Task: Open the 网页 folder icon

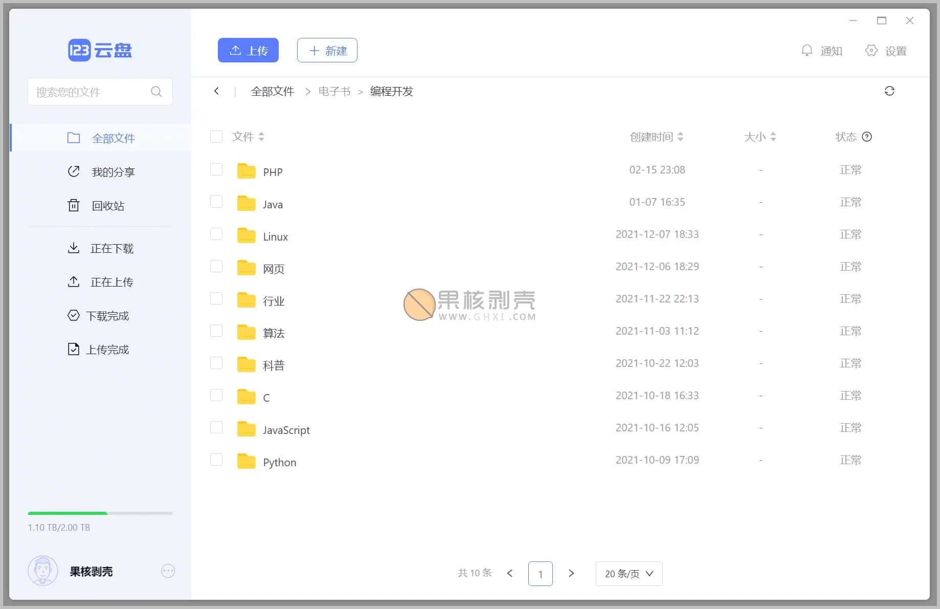Action: (247, 268)
